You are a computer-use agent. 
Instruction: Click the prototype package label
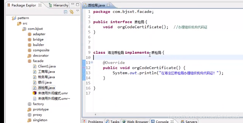(41, 110)
